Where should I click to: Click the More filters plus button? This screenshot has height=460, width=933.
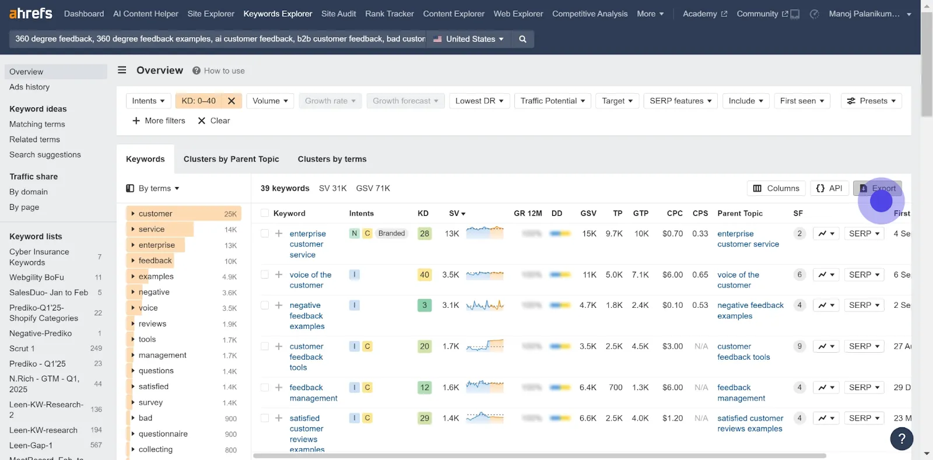pos(159,121)
